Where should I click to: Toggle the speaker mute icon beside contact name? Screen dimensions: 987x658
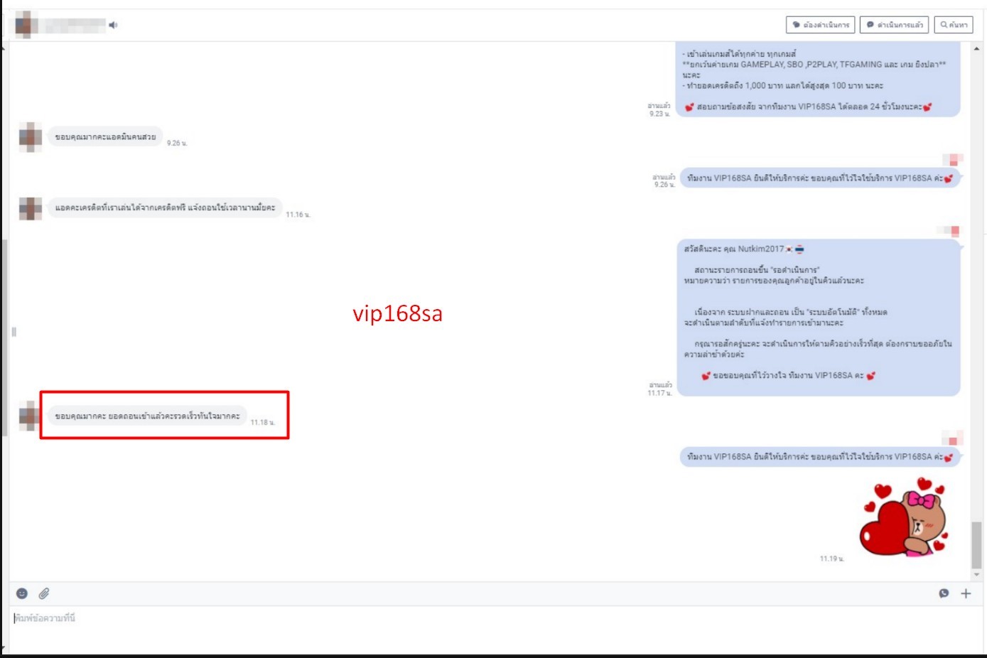[x=113, y=25]
